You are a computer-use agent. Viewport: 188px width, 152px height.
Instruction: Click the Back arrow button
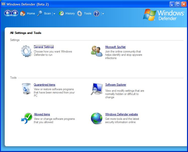tap(8, 13)
